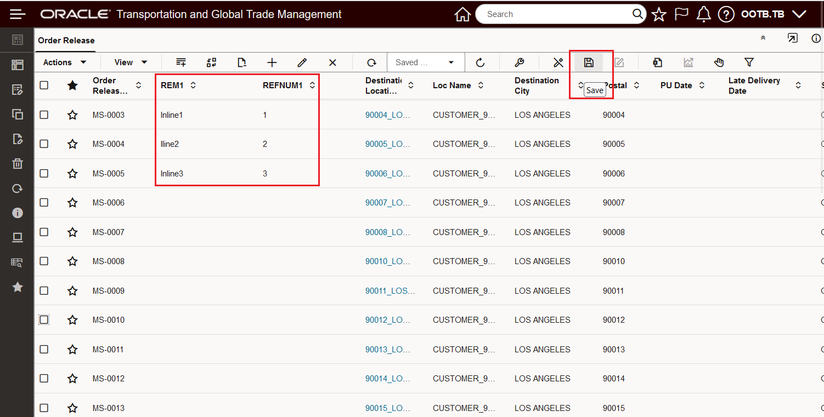The width and height of the screenshot is (824, 417).
Task: Click the Save toolbar icon
Action: tap(589, 62)
